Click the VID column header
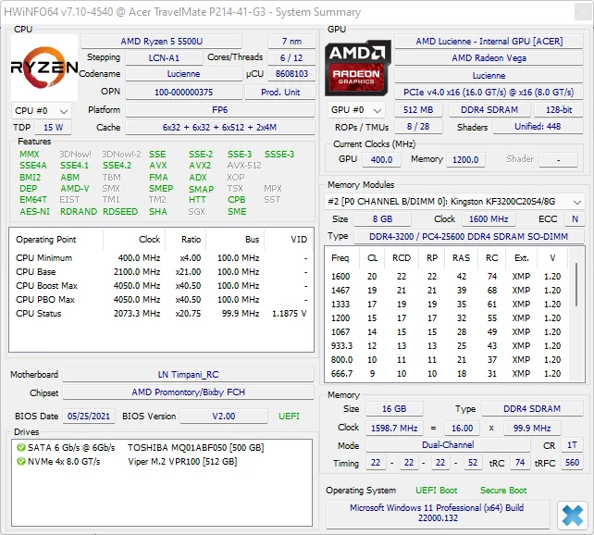The height and width of the screenshot is (535, 594). point(289,240)
